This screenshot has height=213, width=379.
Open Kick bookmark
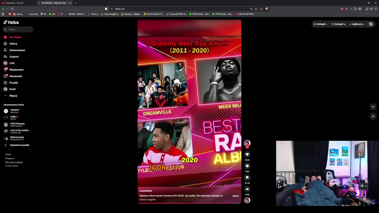52,14
